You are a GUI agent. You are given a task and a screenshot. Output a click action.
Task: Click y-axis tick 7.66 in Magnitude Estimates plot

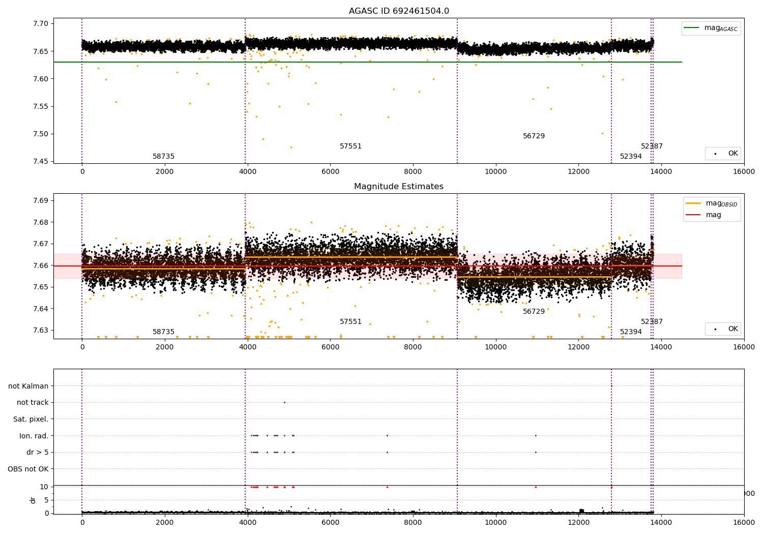tap(41, 265)
